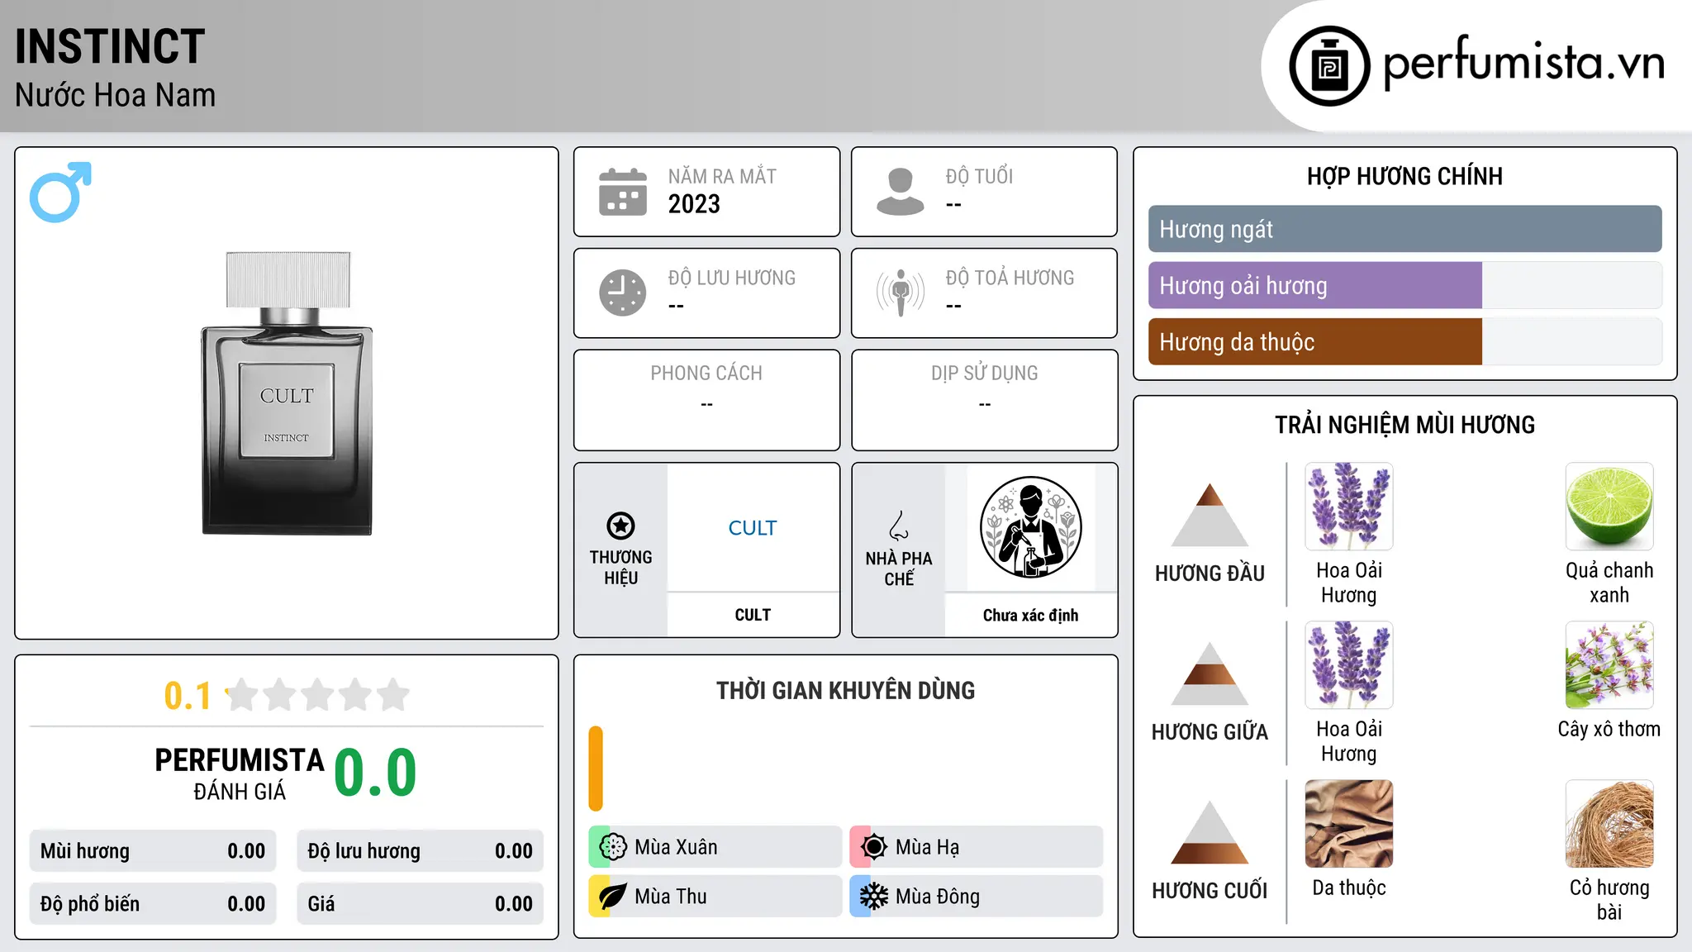Click the Hương da thuộc accord bar

(1404, 342)
